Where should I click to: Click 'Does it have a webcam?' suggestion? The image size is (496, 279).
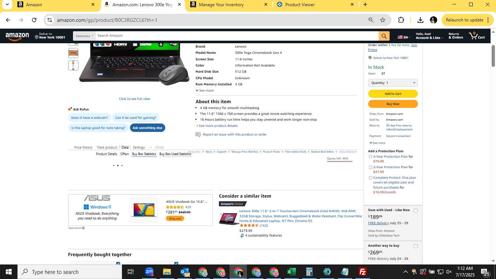[89, 118]
